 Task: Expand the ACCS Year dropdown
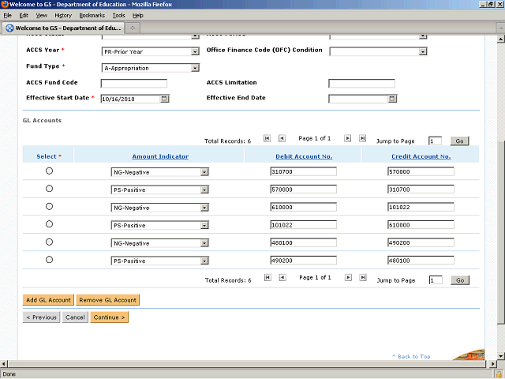pos(195,52)
